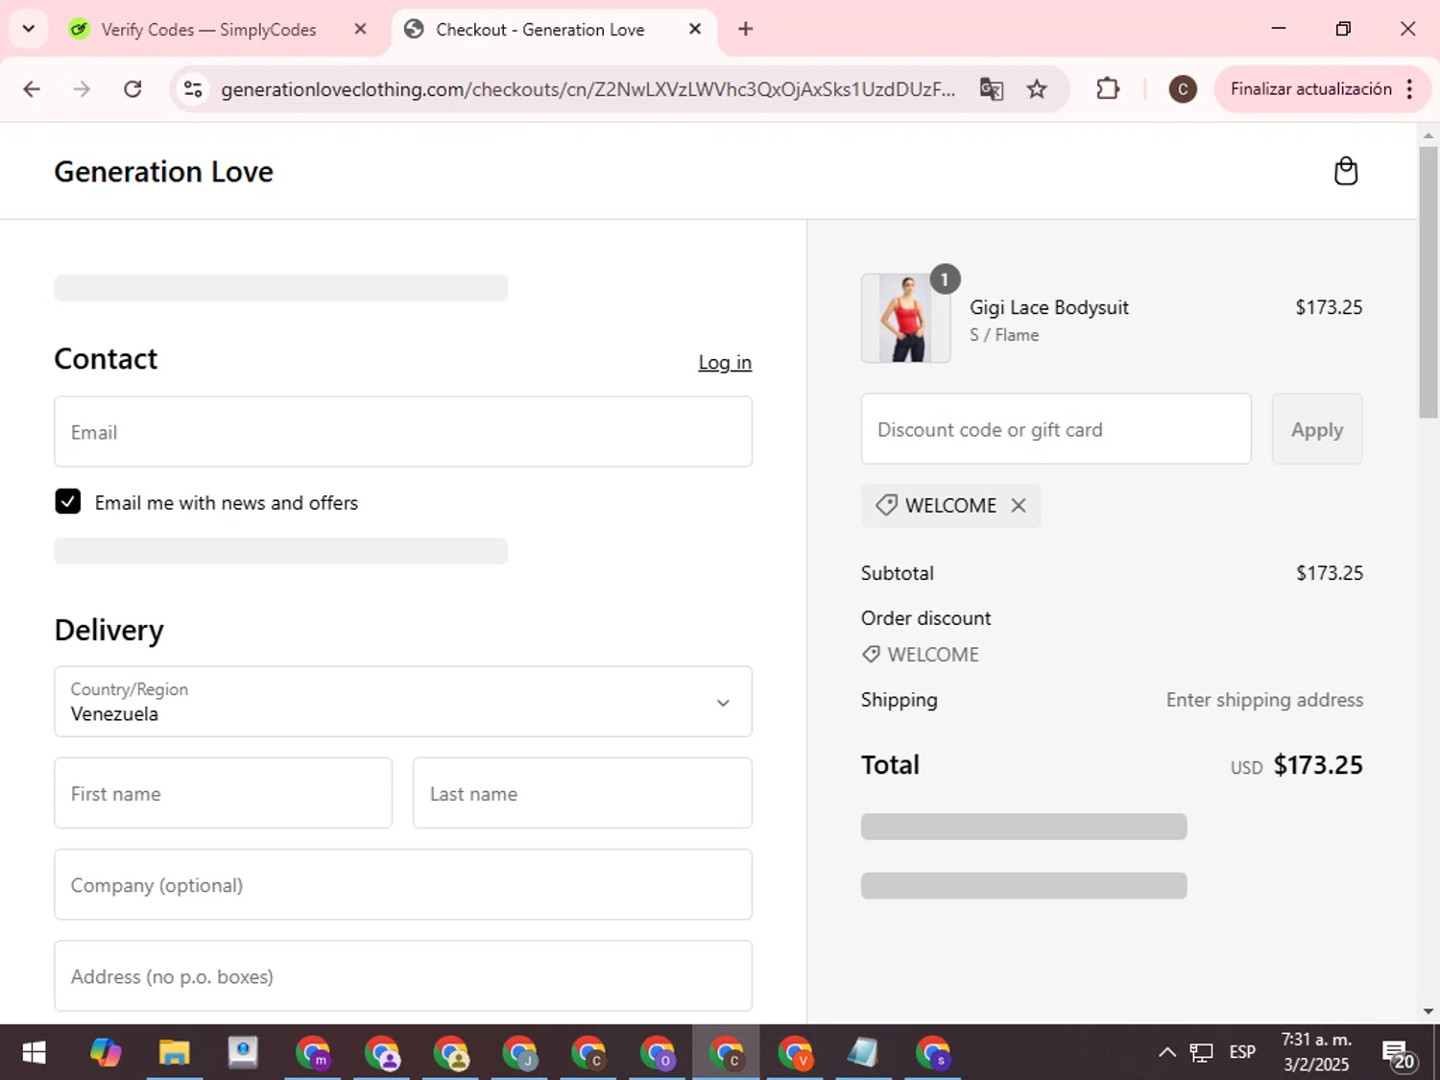
Task: Open Copilot from the taskbar
Action: 106,1053
